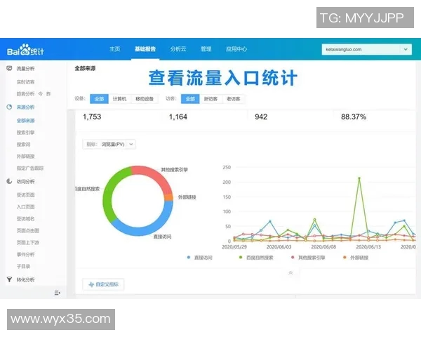421x337 pixels.
Task: Click the 转化分析 funnel icon
Action: click(9, 279)
